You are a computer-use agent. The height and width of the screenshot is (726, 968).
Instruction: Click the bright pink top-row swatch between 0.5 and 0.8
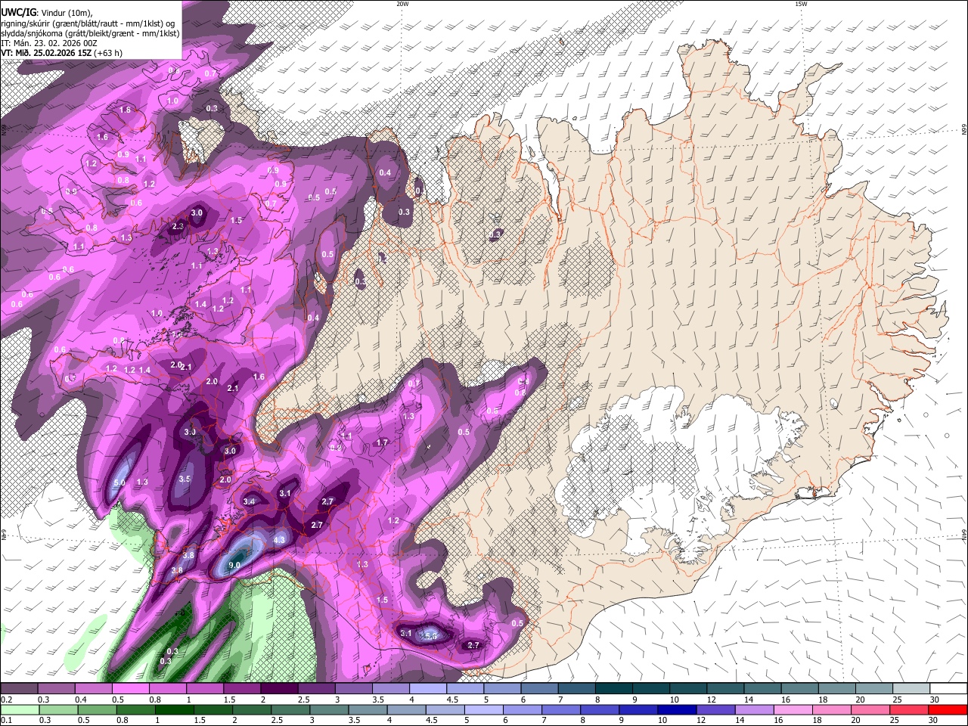tap(130, 689)
